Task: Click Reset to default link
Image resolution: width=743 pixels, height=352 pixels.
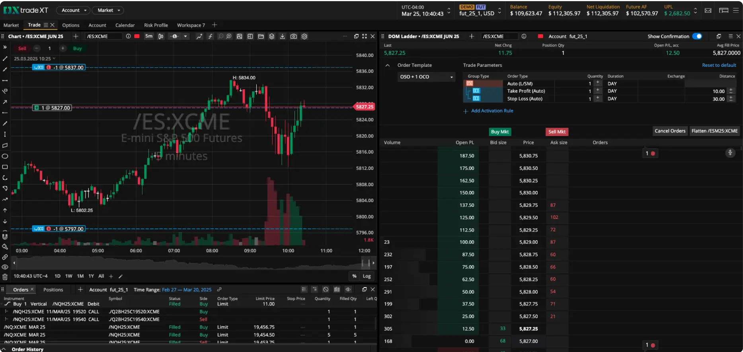Action: [719, 65]
